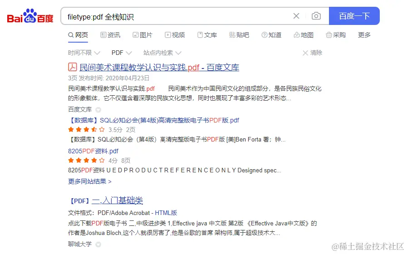Switch to the 资讯 tab
Screen dimensions: 407x254
110,35
